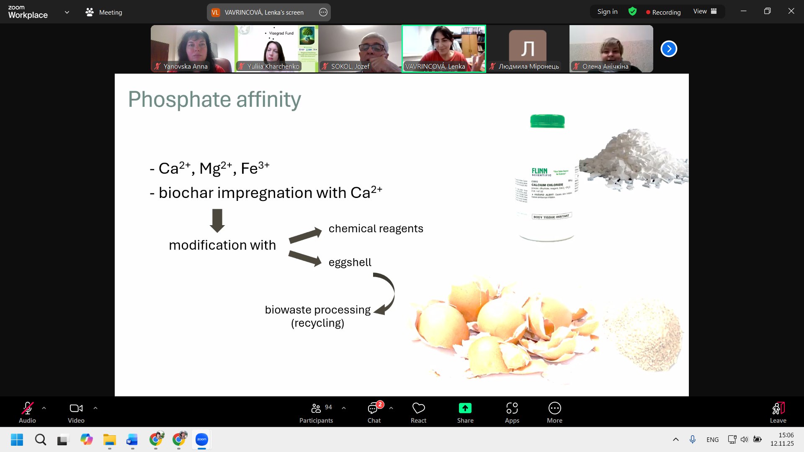Expand the video settings arrow

coord(95,408)
